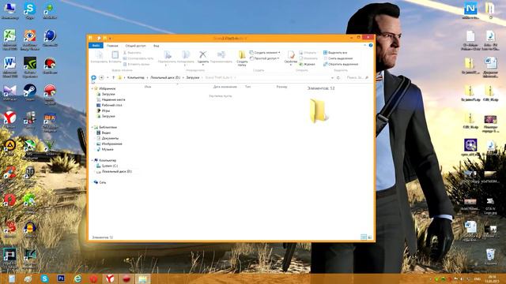506x284 pixels.
Task: Click Локальный диск (D:) in the breadcrumb
Action: click(x=165, y=77)
